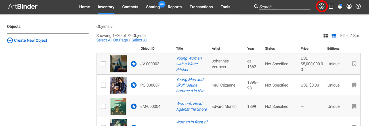Click the Select All On Page link
Image resolution: width=369 pixels, height=126 pixels.
coord(112,40)
